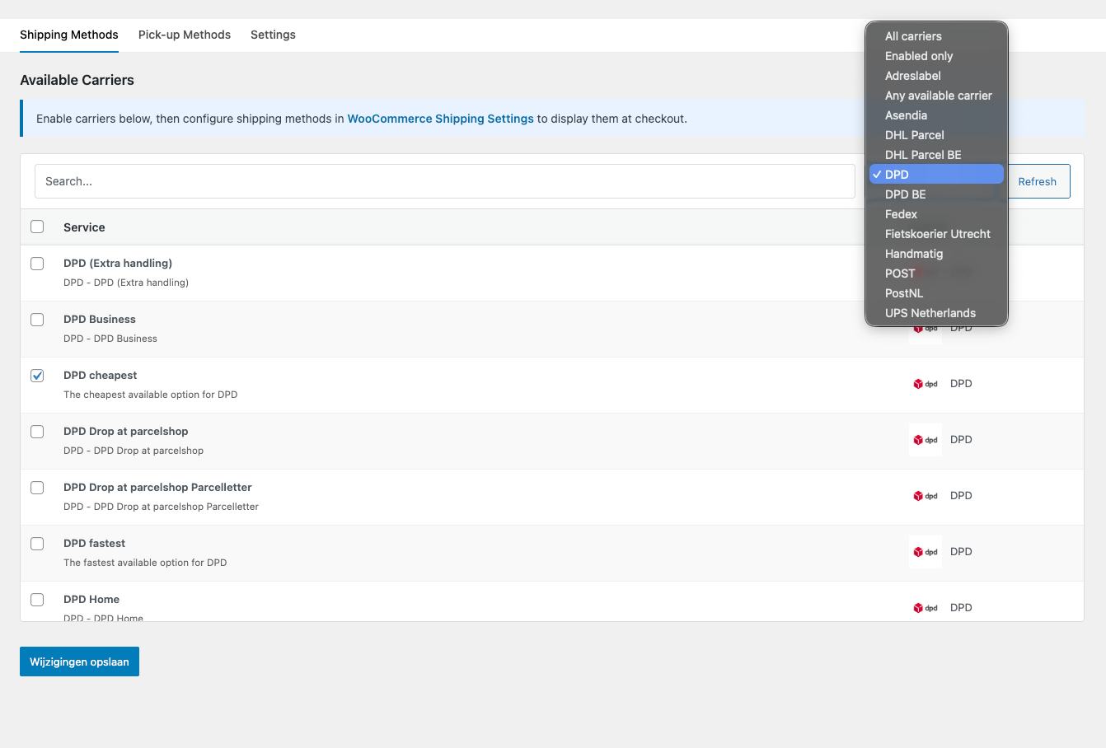Screen dimensions: 1106x748
Task: Click the DPD Drop at parcelshop Parcelletter title
Action: [157, 488]
